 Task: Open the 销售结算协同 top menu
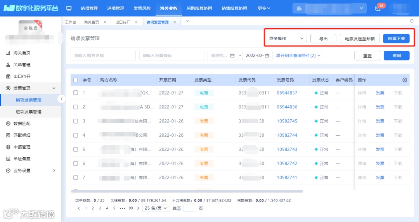234,8
